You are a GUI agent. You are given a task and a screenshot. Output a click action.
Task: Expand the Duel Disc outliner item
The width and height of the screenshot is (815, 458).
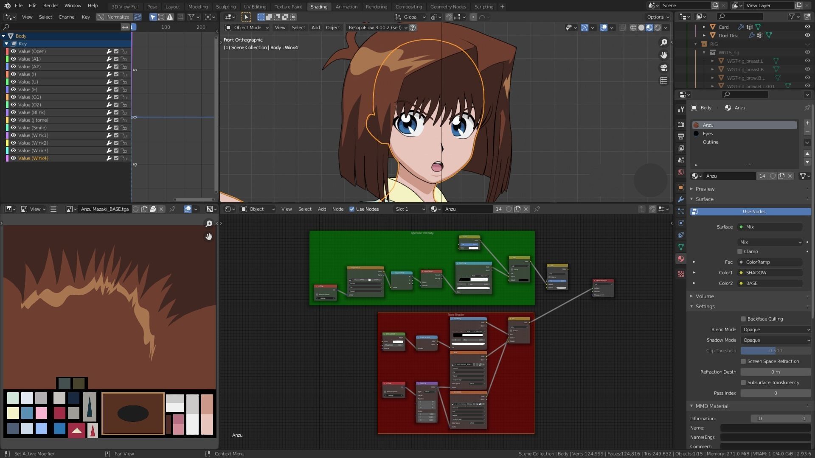pyautogui.click(x=704, y=35)
